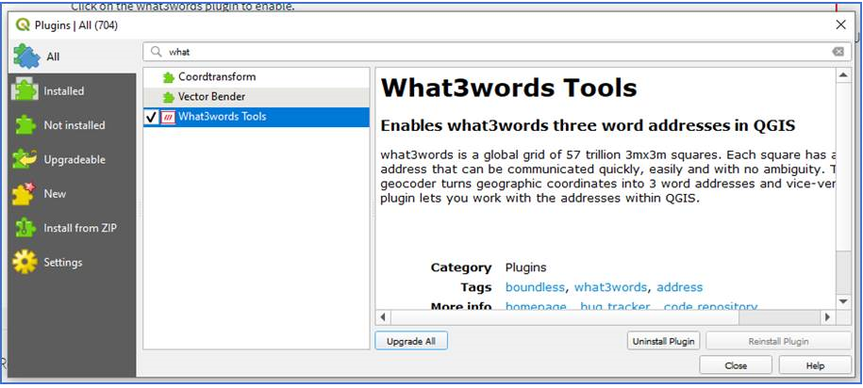863x388 pixels.
Task: Click the Coordtransform plugin icon
Action: pyautogui.click(x=169, y=77)
